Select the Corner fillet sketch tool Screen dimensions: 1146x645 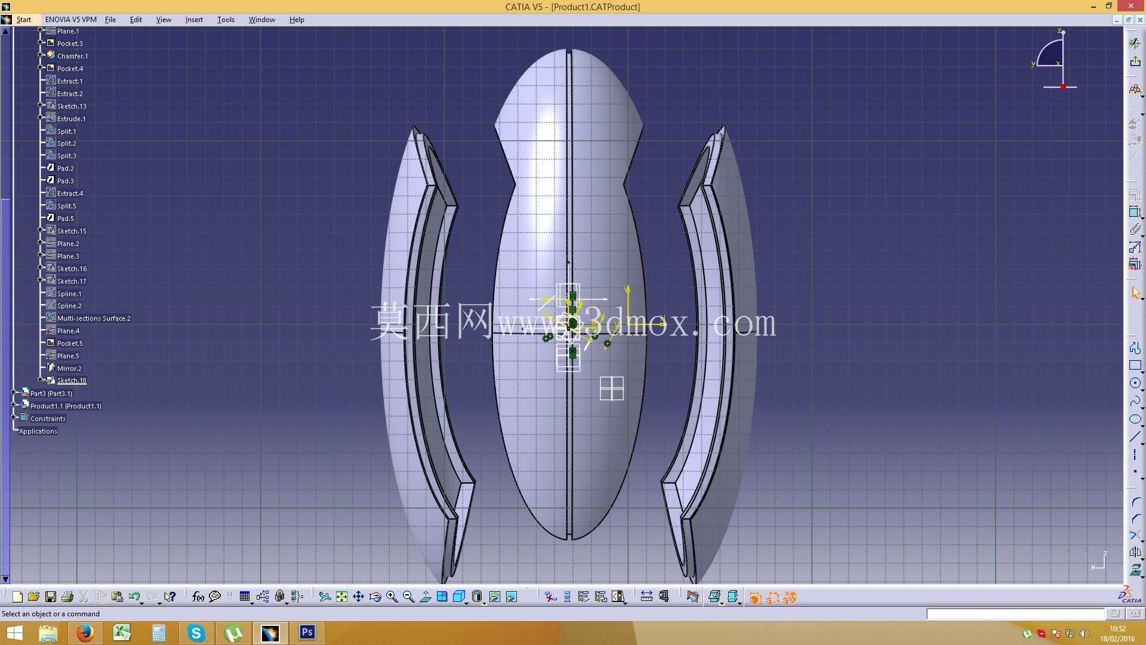(1135, 503)
